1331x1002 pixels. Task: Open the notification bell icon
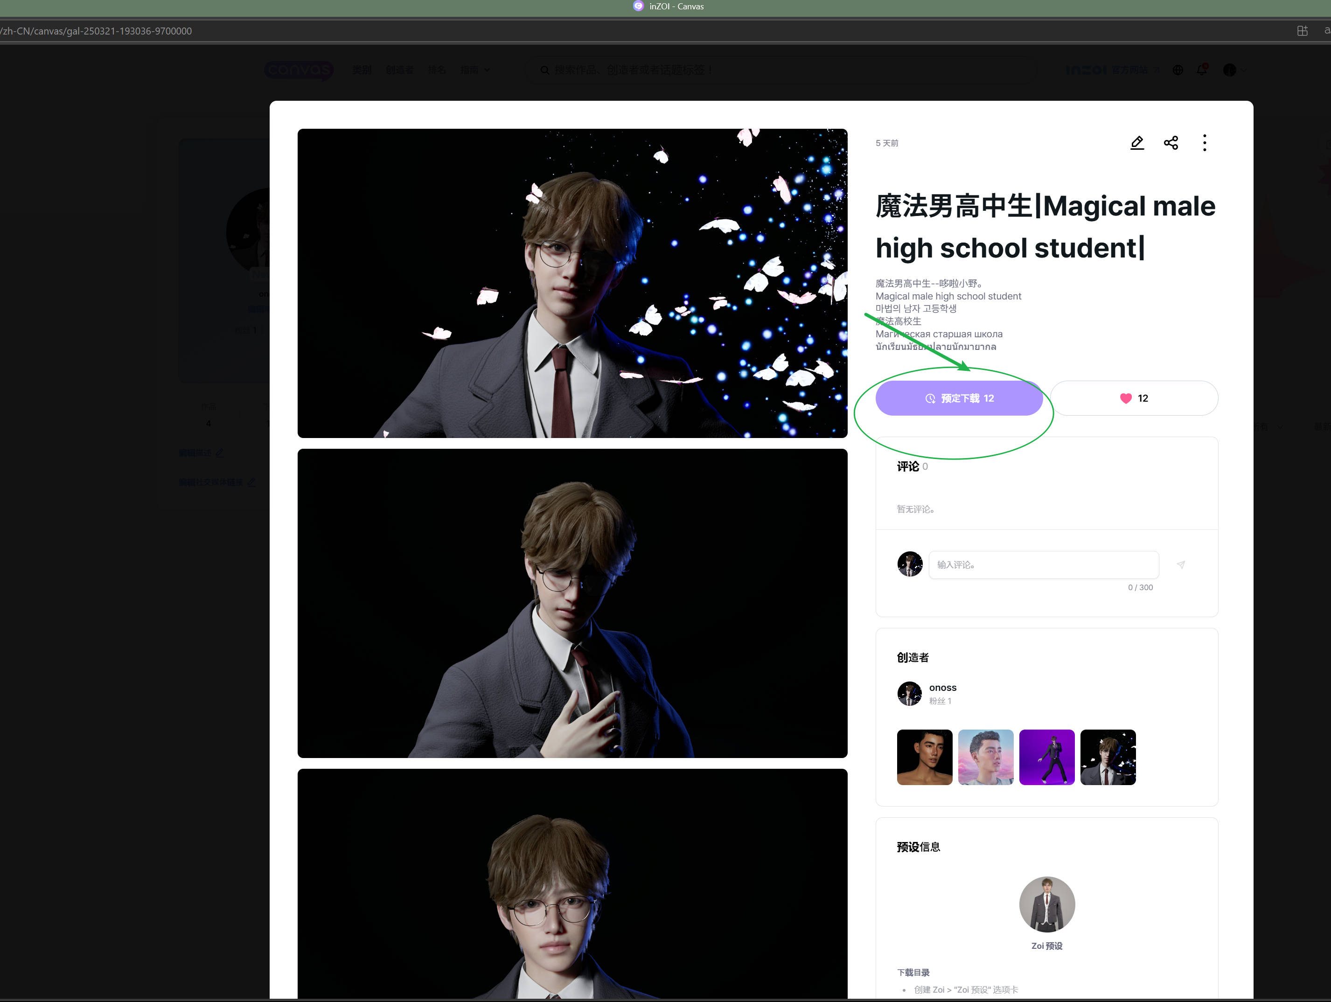click(1202, 70)
